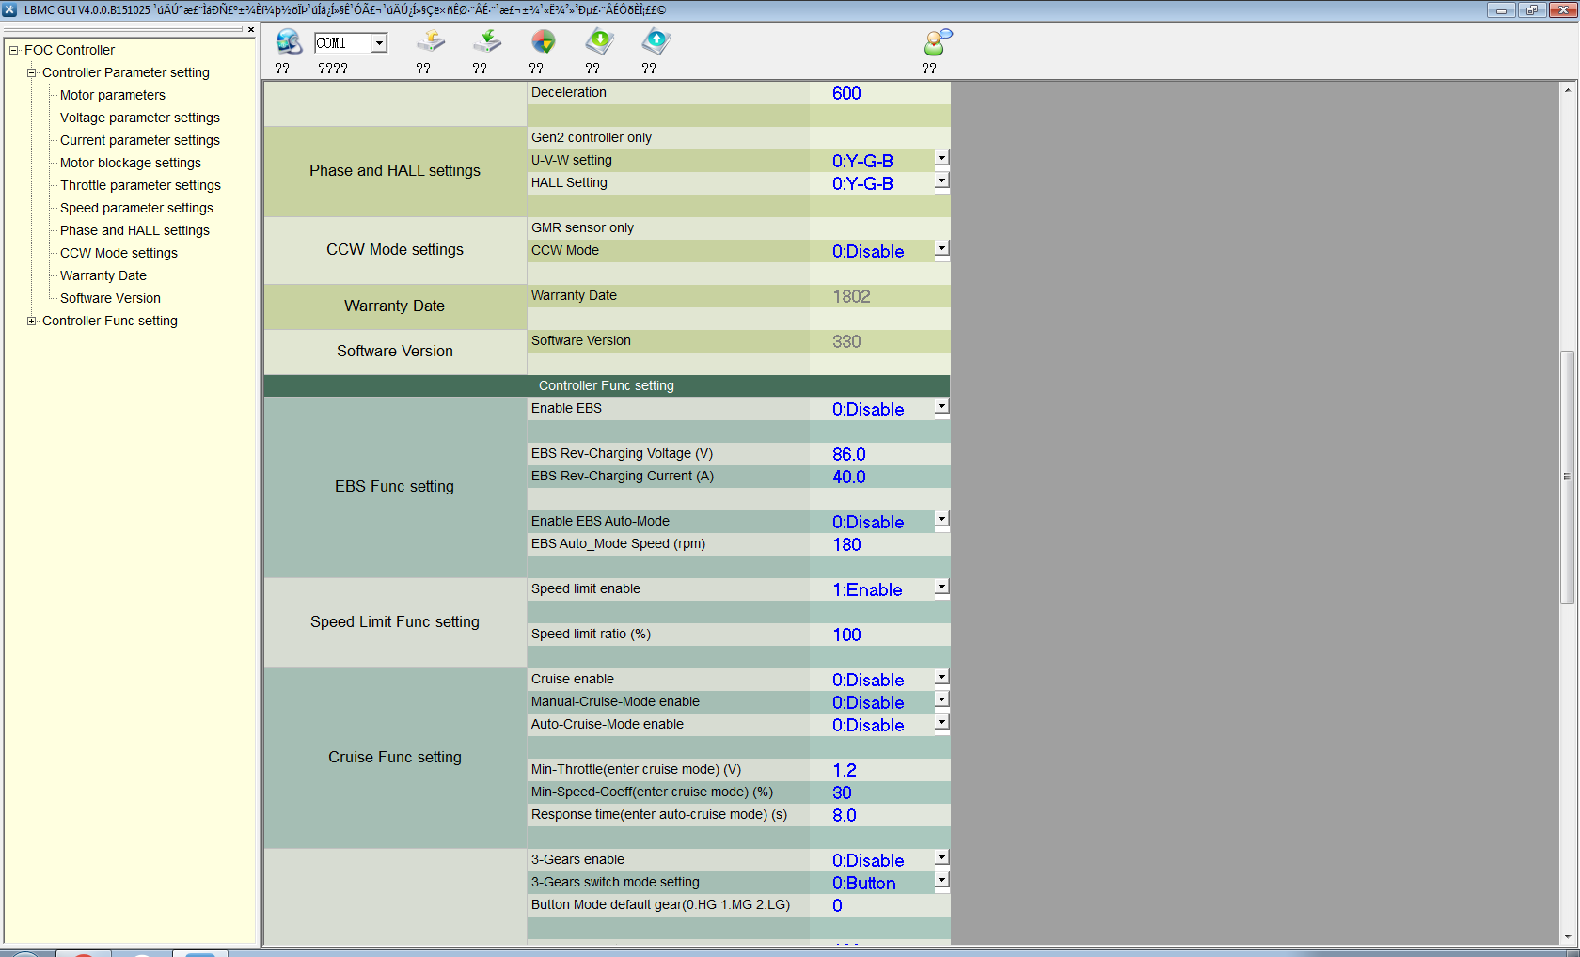Open the Speed limit enable dropdown arrow
Screen dimensions: 1580x957
[x=941, y=588]
